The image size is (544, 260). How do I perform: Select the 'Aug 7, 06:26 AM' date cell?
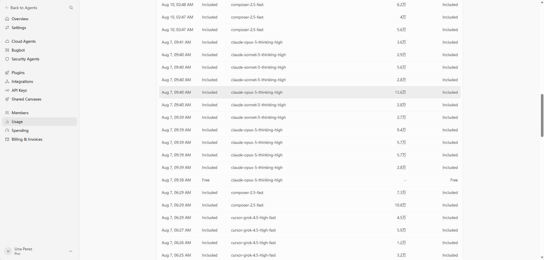tap(176, 243)
